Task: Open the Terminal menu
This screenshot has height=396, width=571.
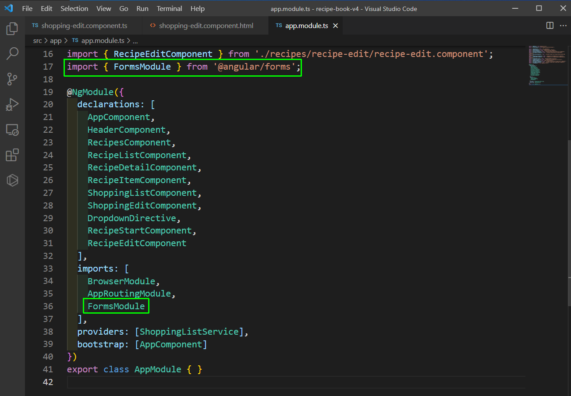Action: coord(170,8)
